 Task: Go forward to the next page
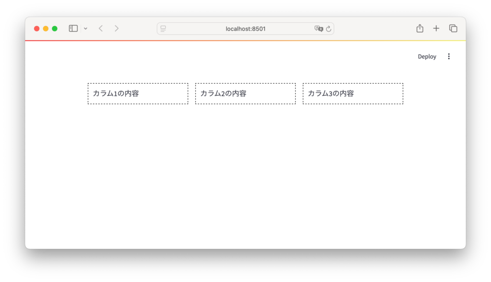pos(117,29)
